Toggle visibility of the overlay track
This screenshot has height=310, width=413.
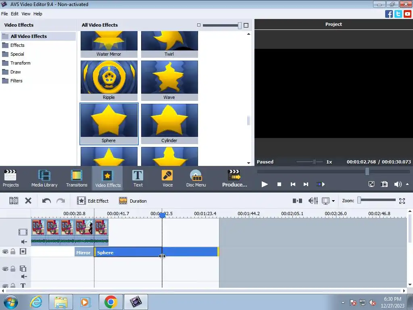(5, 269)
